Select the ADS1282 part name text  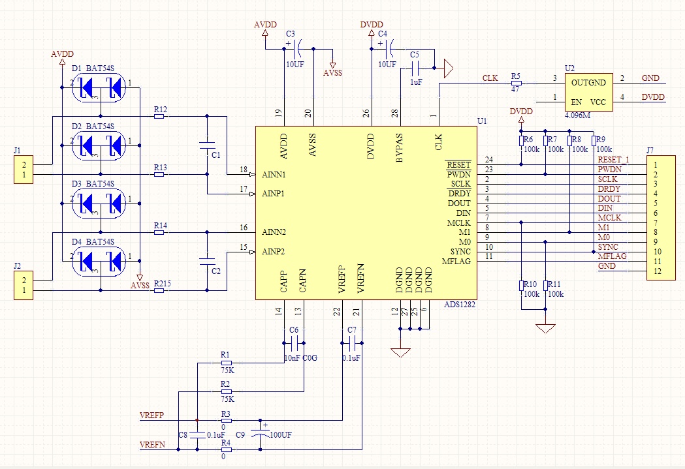click(460, 305)
